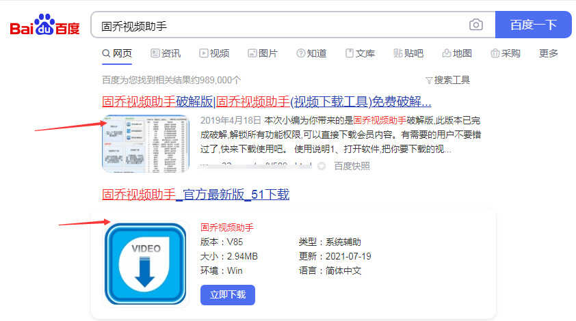Click the 采购 shopping bag icon

click(x=495, y=53)
